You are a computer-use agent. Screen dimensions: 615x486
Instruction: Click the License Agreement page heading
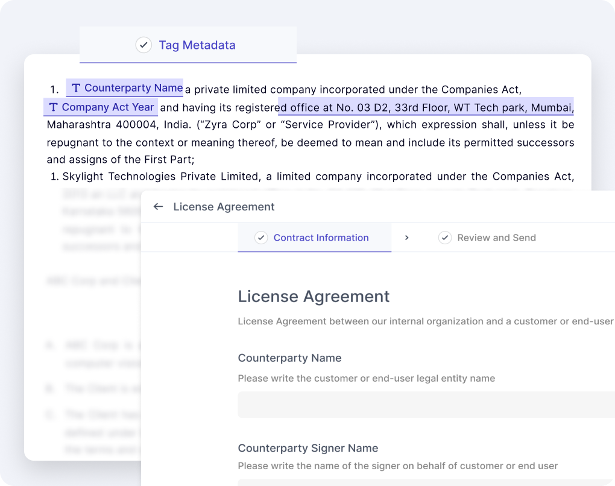pos(314,297)
